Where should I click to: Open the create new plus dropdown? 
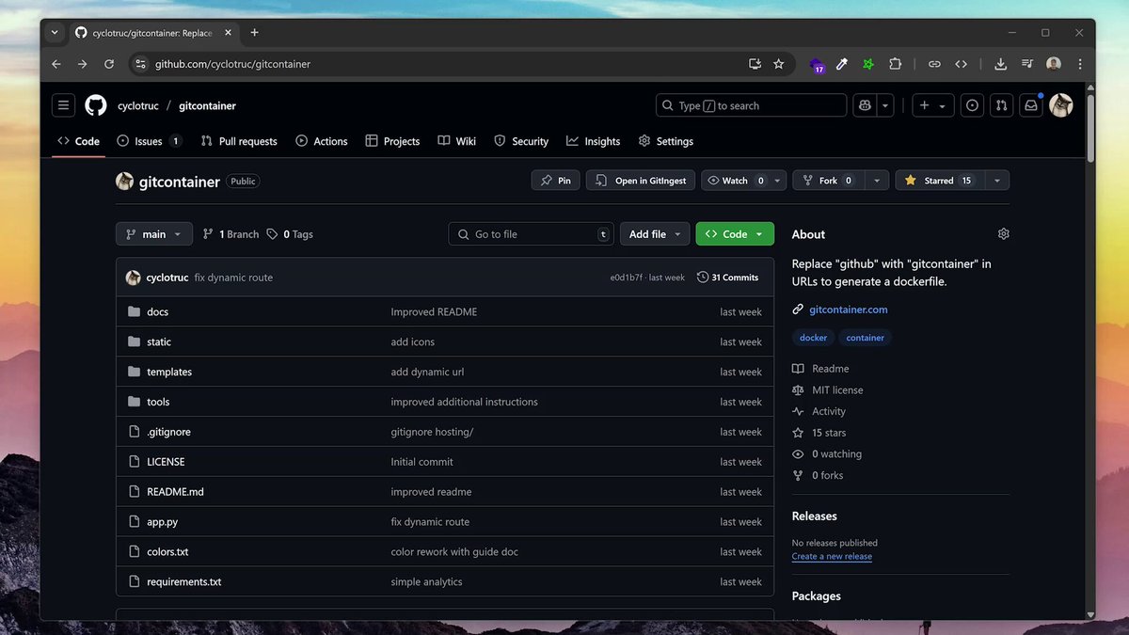933,105
